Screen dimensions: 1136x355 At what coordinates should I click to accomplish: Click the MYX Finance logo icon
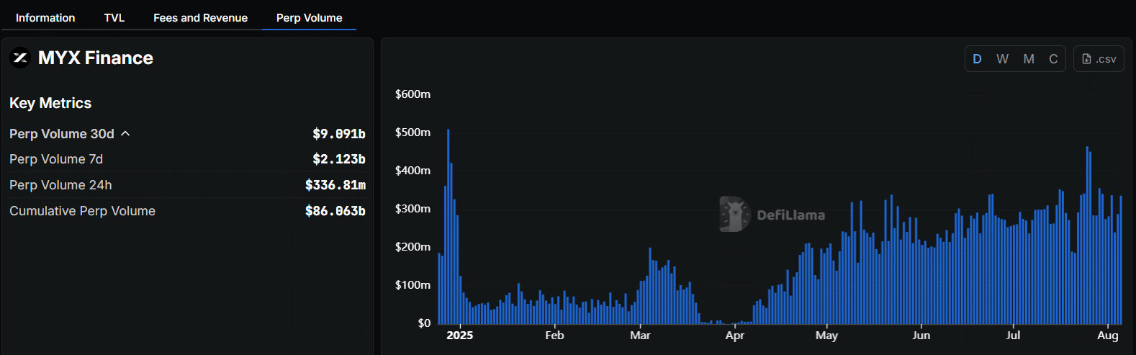[x=20, y=58]
